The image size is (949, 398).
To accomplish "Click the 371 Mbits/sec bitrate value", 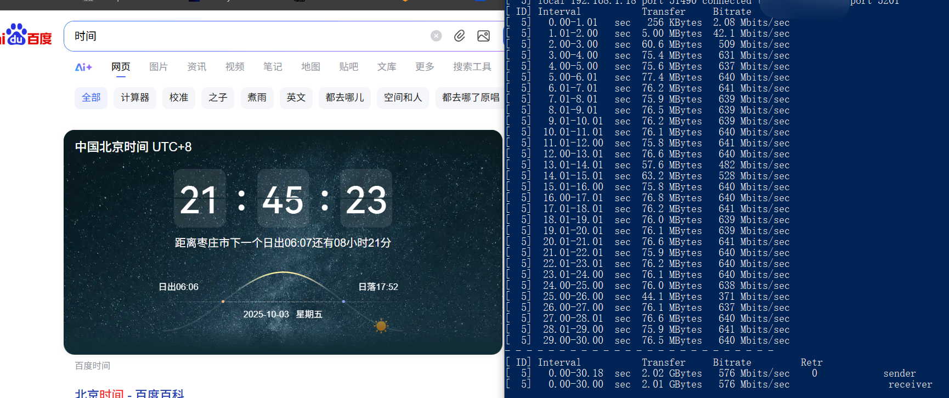I will tap(754, 297).
